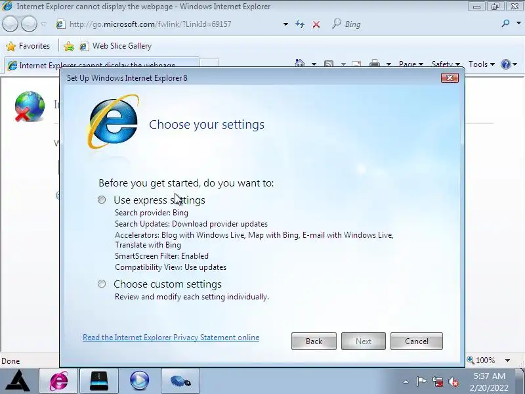Click the Internet Explorer taskbar icon

click(58, 381)
